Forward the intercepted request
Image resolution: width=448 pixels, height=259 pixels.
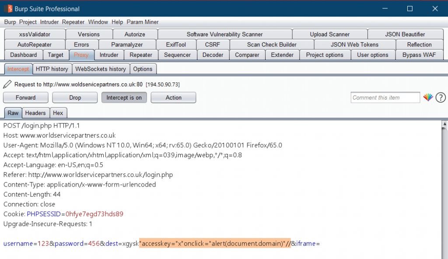(x=26, y=97)
